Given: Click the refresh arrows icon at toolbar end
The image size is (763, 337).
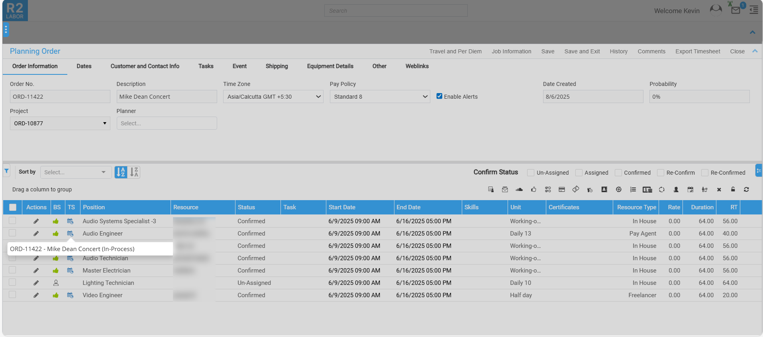Looking at the screenshot, I should click(746, 189).
